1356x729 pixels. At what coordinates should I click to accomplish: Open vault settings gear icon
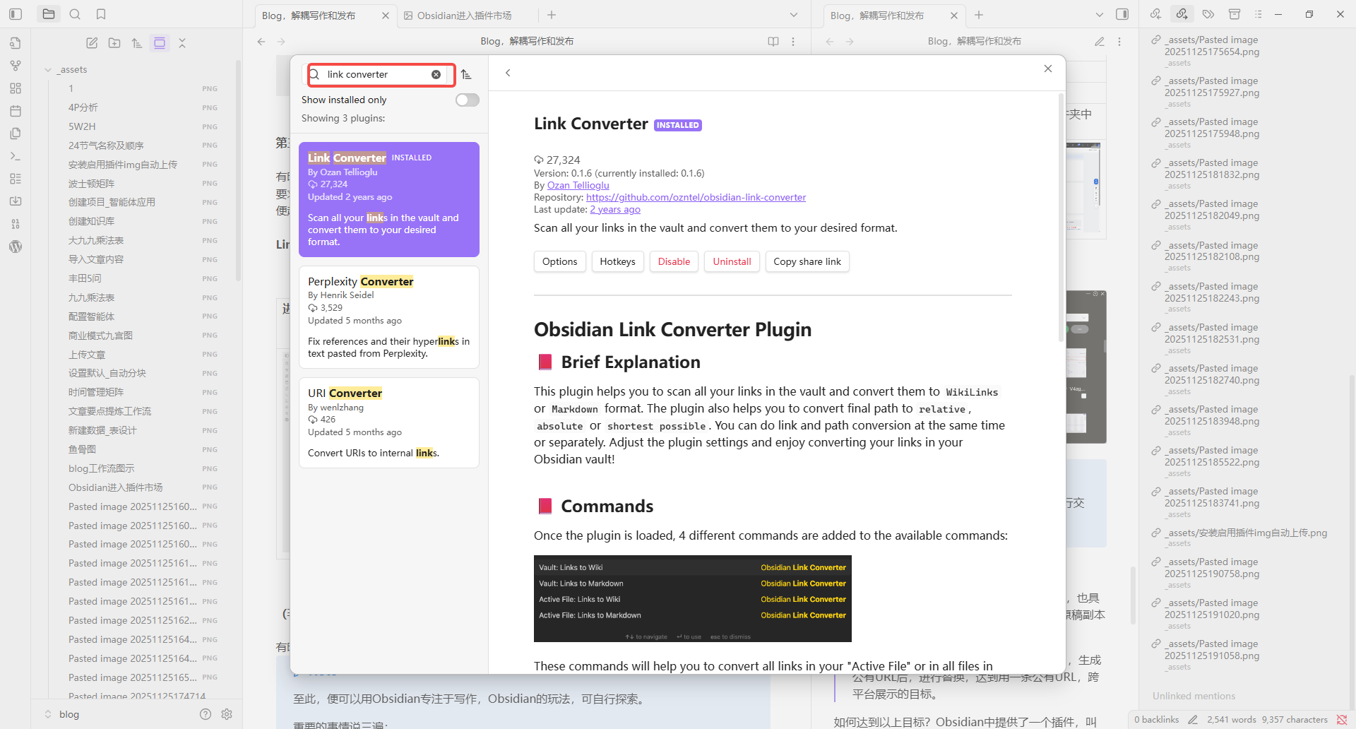pos(227,714)
